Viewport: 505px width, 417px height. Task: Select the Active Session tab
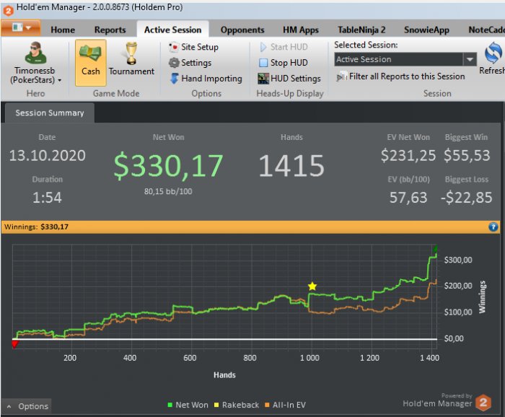(172, 30)
